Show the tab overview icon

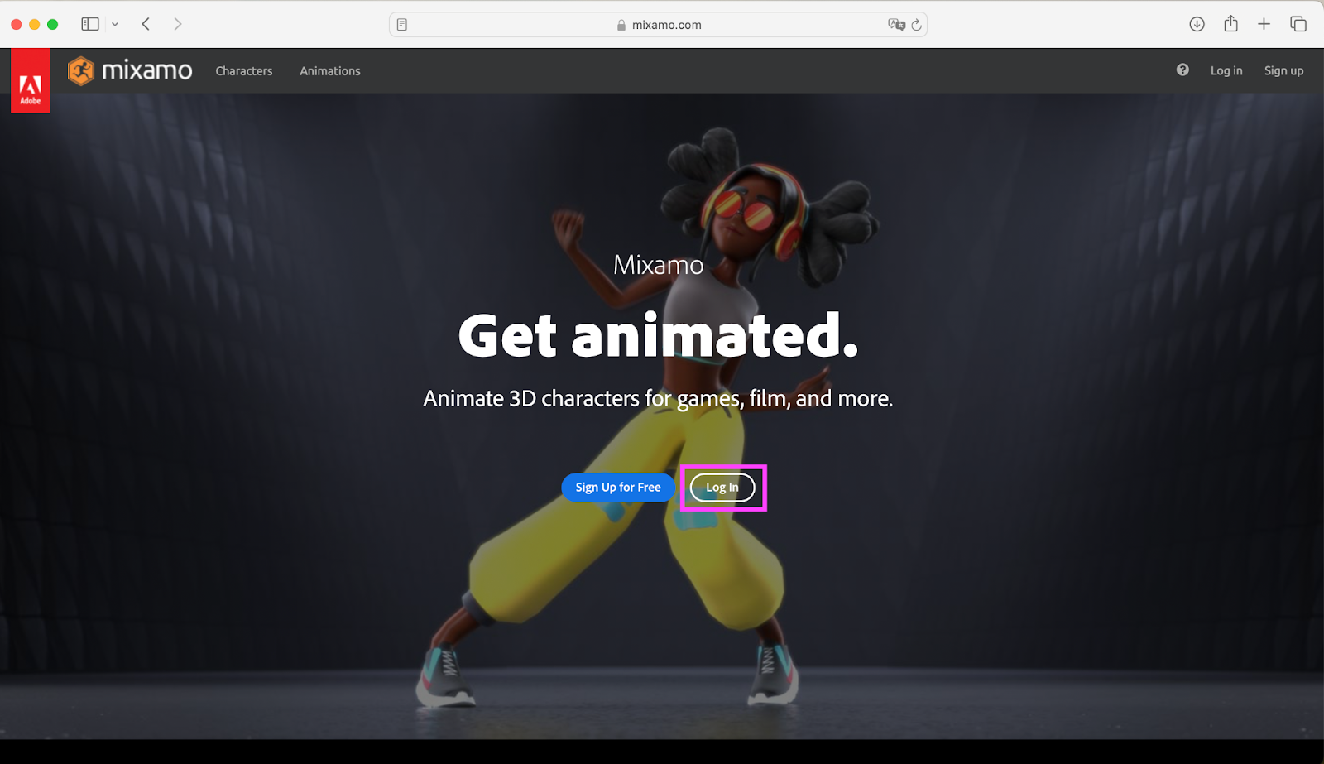(x=1298, y=24)
